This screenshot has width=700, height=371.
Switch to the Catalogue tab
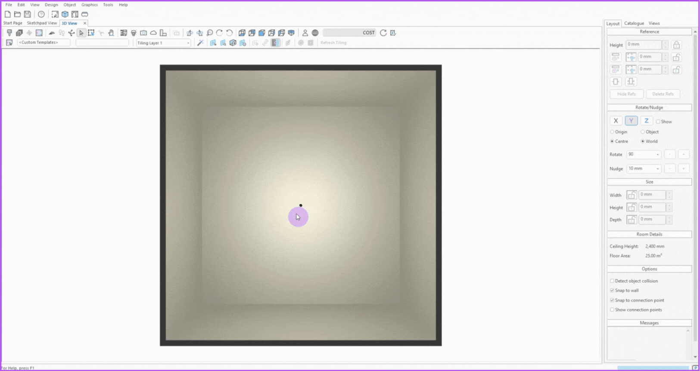click(634, 23)
